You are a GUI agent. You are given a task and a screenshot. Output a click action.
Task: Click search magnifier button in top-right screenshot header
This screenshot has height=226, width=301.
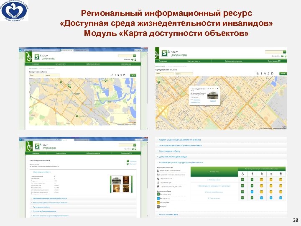pos(285,52)
